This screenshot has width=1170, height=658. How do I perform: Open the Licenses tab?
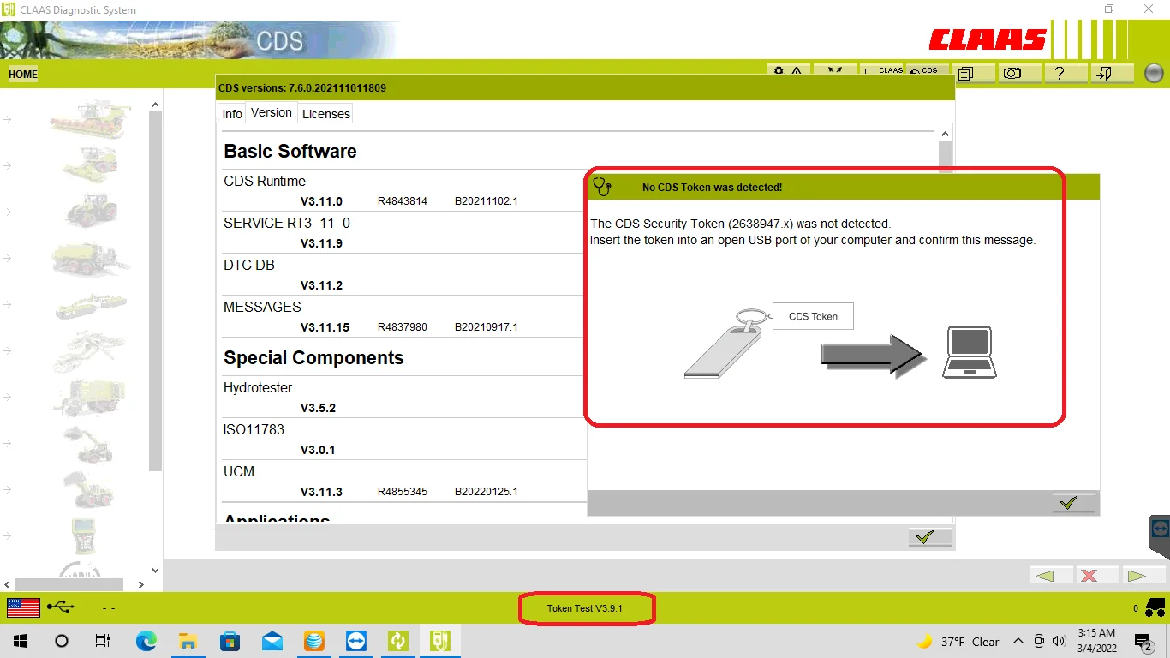326,114
